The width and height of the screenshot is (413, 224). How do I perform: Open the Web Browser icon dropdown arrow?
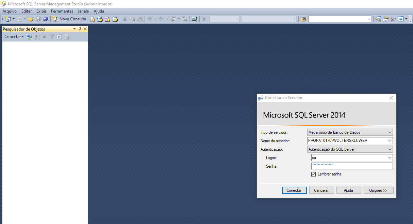coord(406,19)
